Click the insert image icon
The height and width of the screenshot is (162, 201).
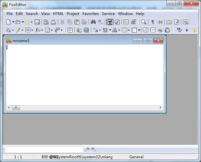(x=86, y=30)
